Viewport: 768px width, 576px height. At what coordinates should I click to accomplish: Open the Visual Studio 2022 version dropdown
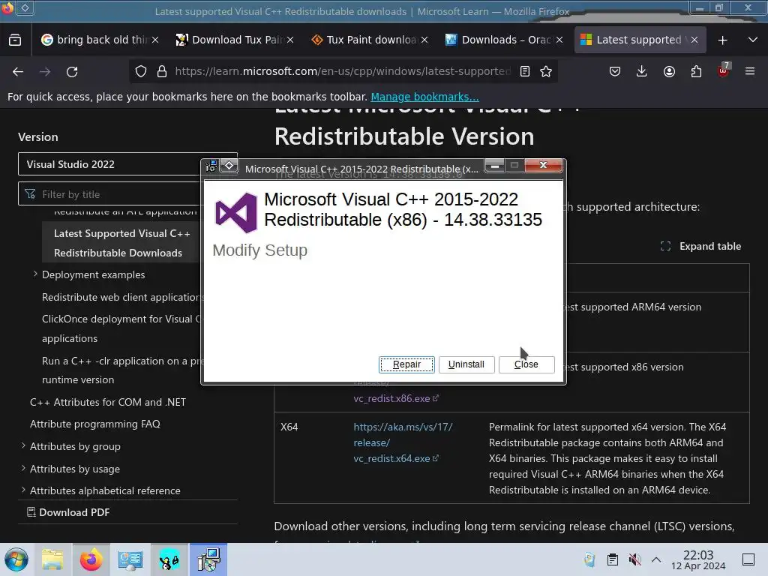point(127,164)
